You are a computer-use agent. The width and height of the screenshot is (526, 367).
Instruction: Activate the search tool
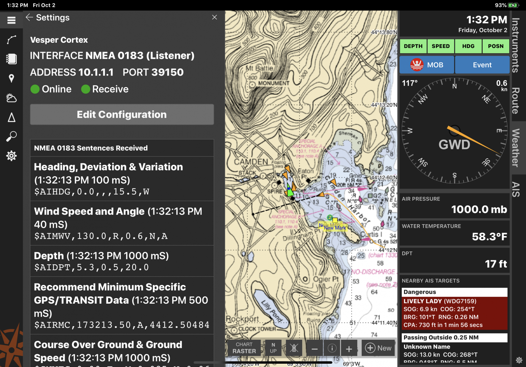11,137
